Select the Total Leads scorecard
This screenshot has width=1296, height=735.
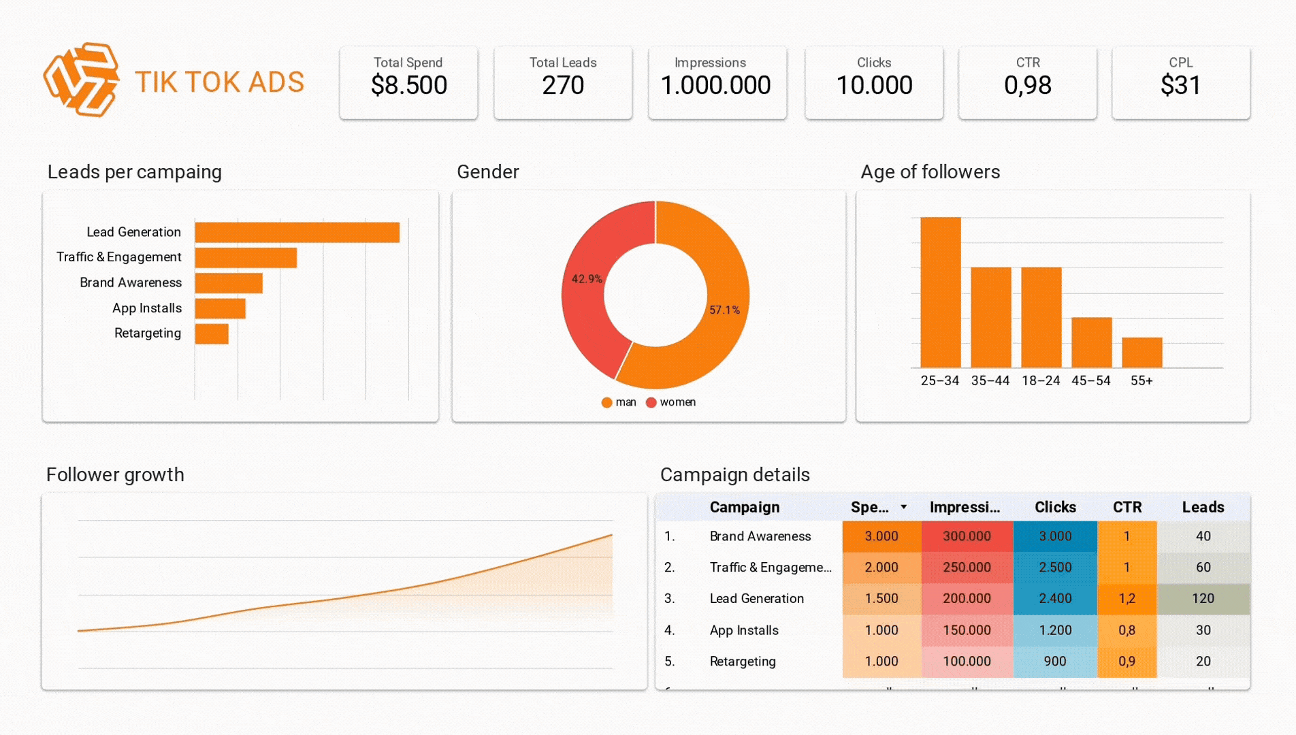563,82
